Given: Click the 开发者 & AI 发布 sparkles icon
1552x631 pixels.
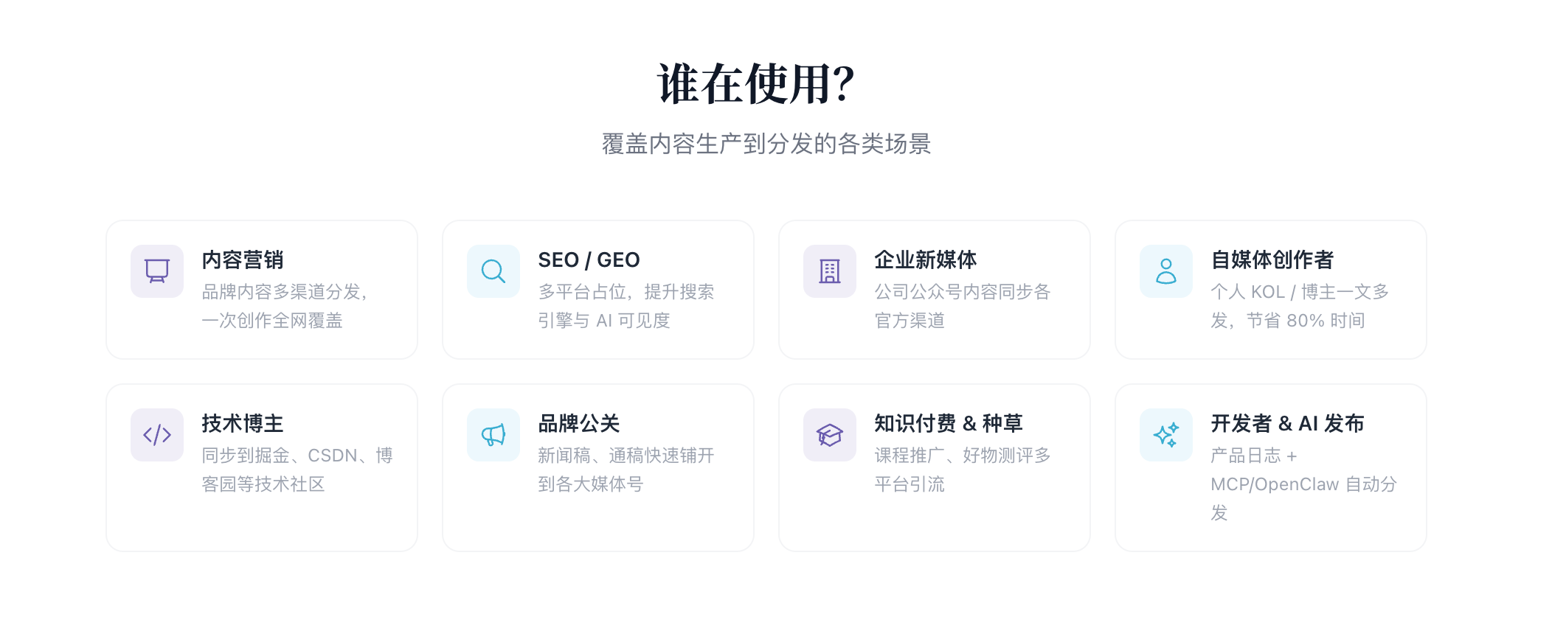Looking at the screenshot, I should [x=1165, y=435].
